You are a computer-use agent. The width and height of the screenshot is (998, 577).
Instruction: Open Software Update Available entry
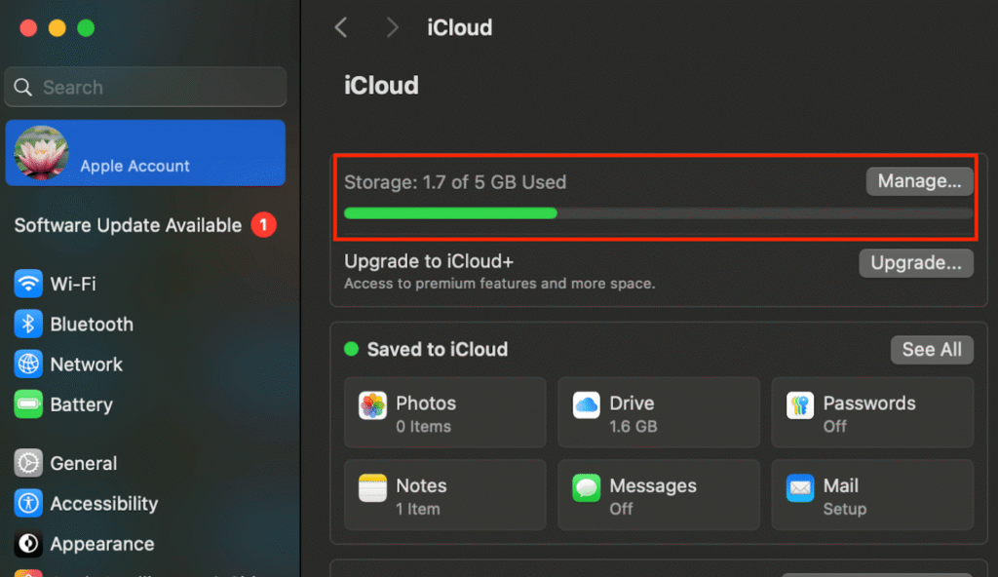(145, 225)
